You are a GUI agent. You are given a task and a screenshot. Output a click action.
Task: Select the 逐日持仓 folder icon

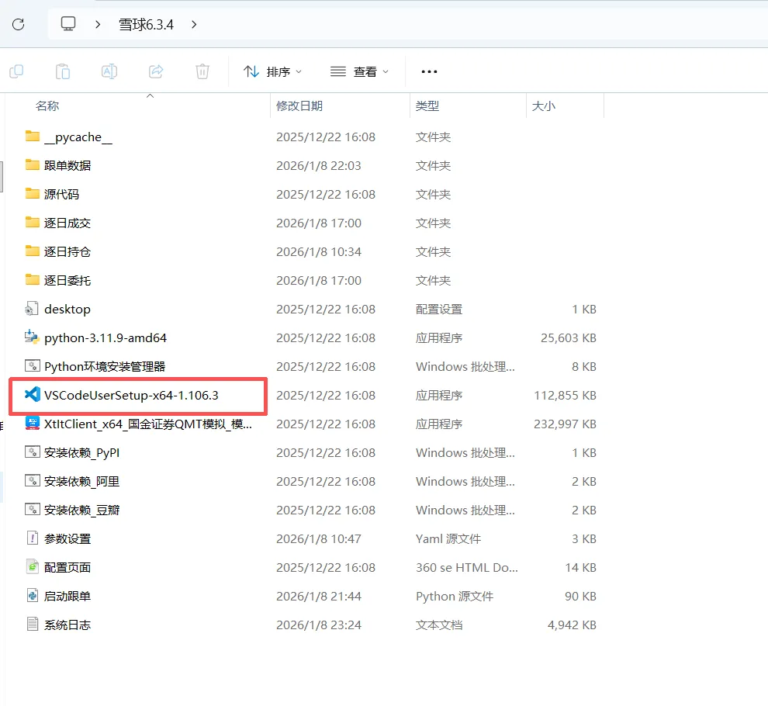33,251
